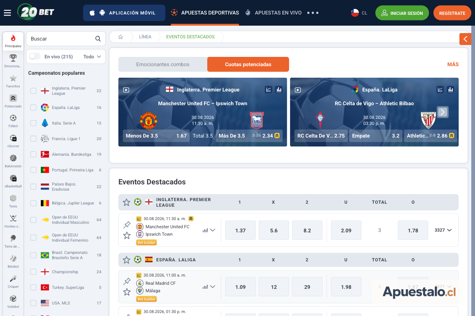Open video stream icon on Manchester United card
Image resolution: width=475 pixels, height=316 pixels.
126,90
